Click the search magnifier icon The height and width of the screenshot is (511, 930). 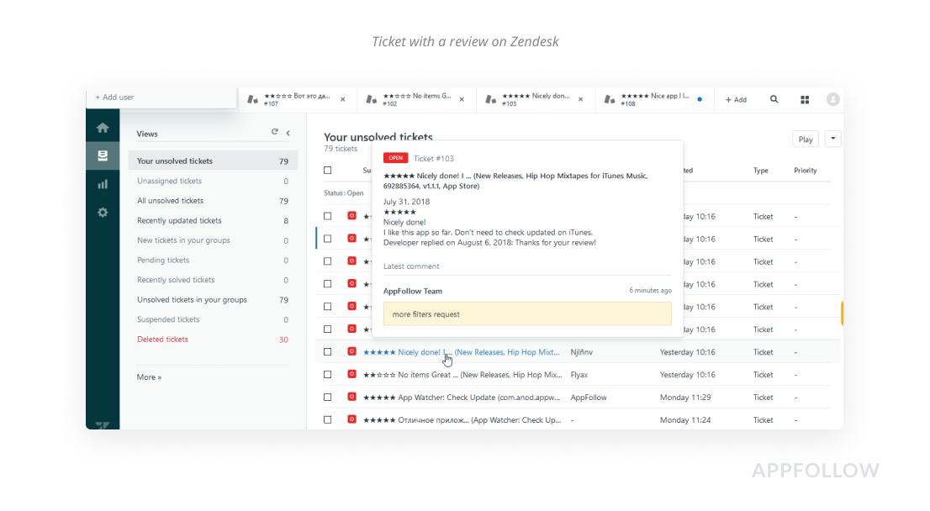774,99
